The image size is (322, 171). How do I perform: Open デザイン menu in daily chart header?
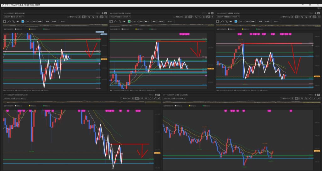(x=204, y=13)
